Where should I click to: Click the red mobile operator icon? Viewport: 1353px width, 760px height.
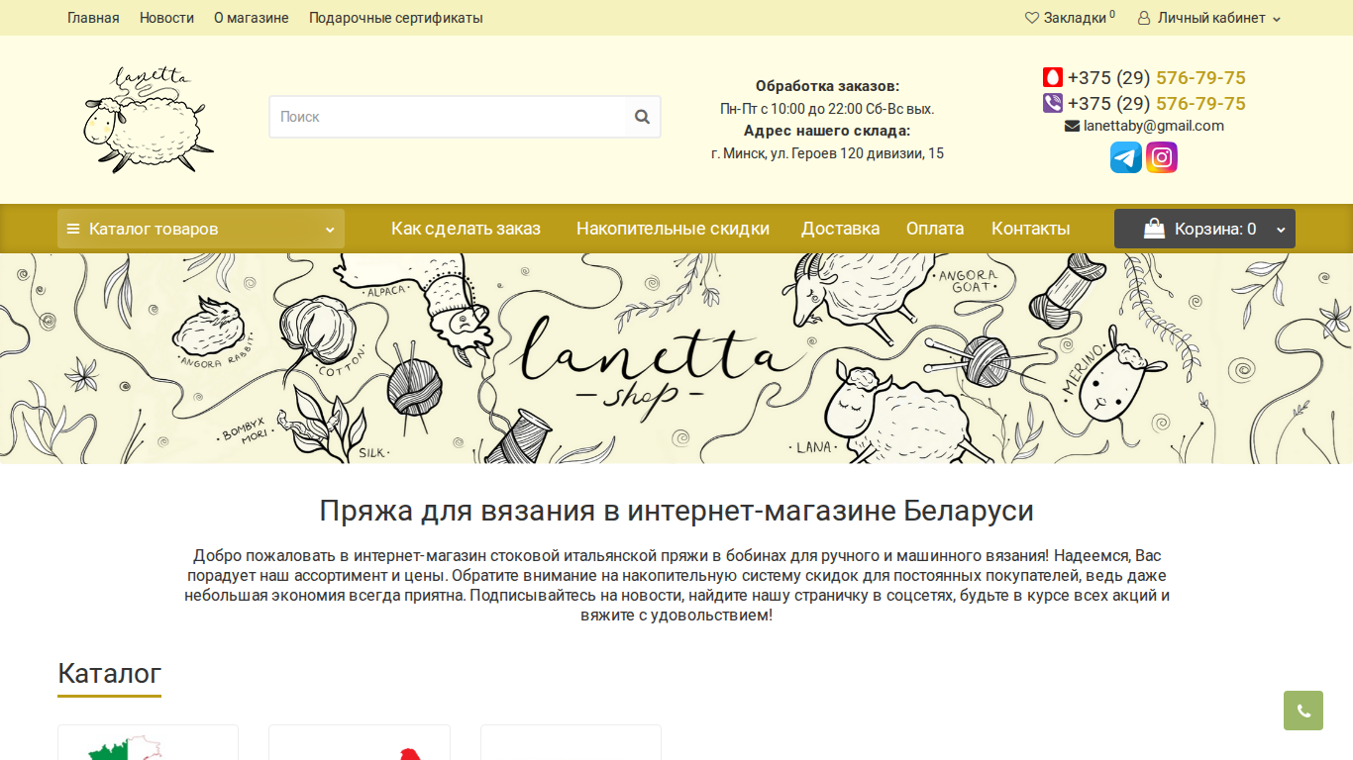coord(1053,77)
